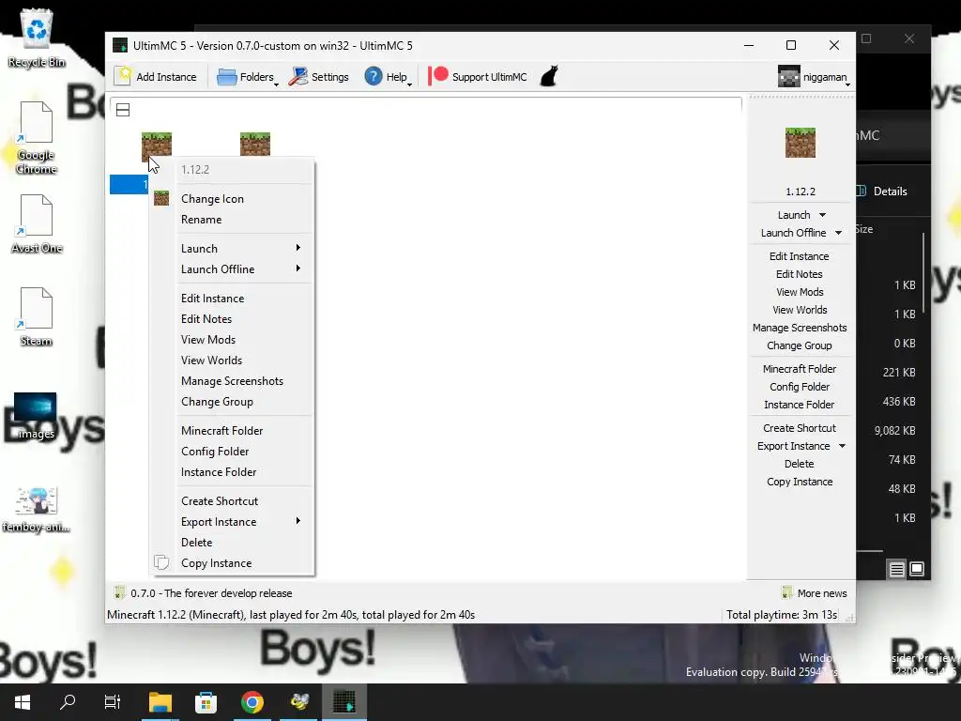Select the second grass block instance
The width and height of the screenshot is (961, 721).
pos(255,144)
